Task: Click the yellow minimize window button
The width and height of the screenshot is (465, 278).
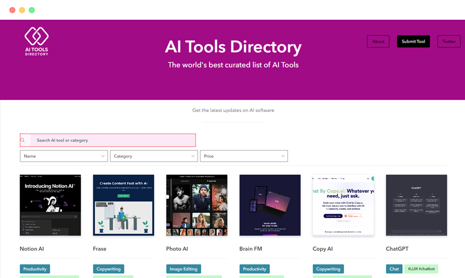Action: 22,10
